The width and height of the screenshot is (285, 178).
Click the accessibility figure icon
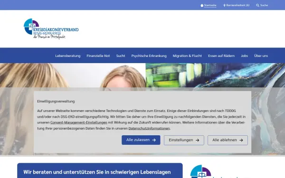point(224,5)
